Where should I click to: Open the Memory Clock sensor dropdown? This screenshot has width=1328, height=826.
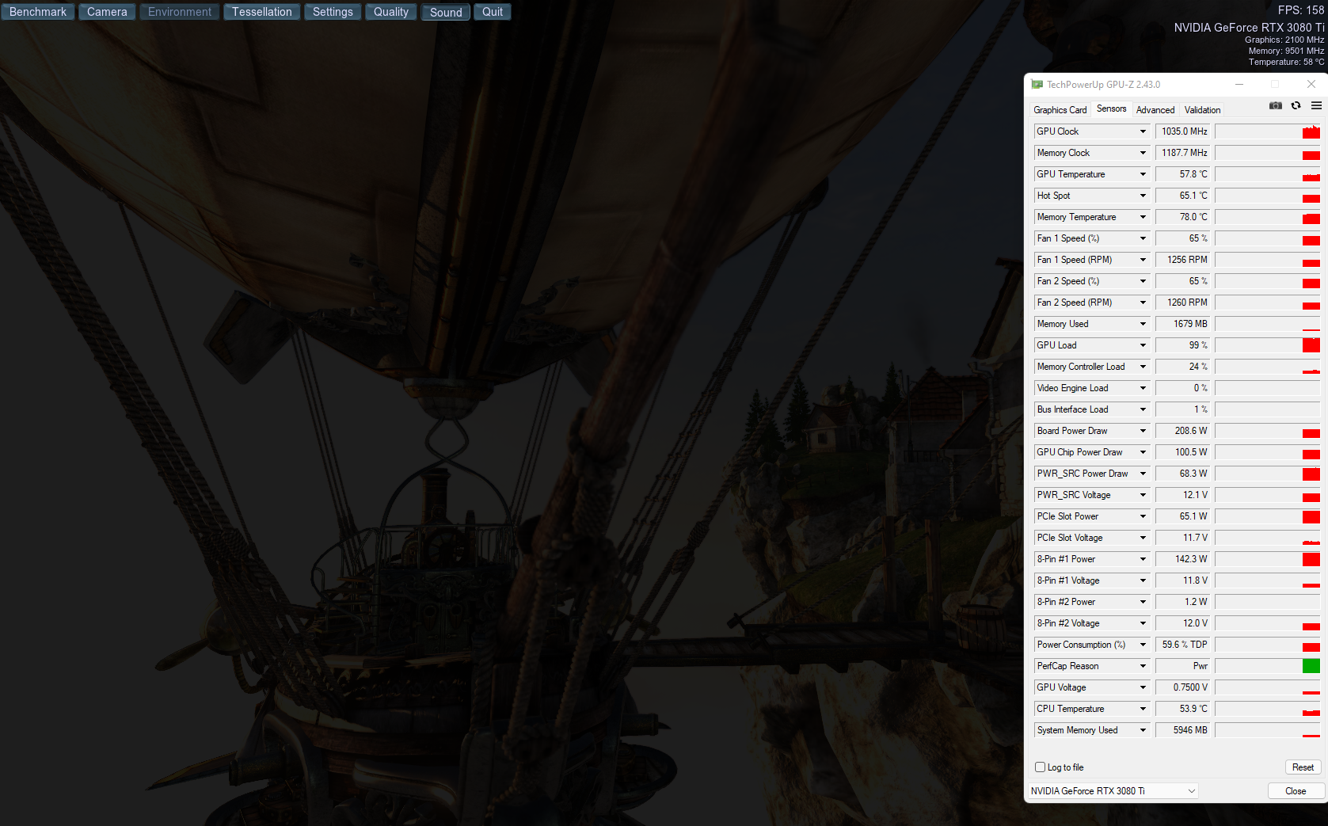pos(1143,153)
